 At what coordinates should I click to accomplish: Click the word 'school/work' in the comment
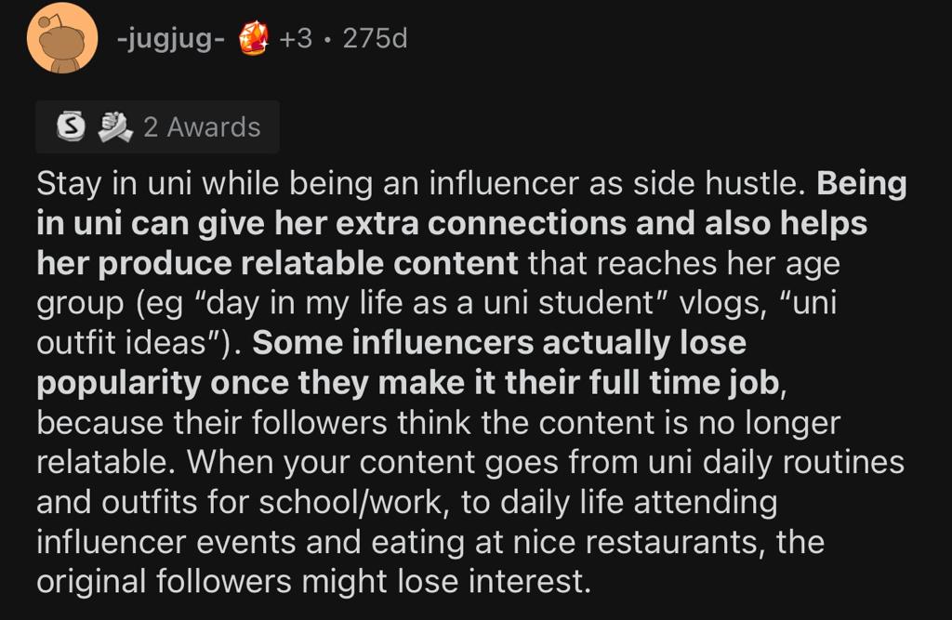(x=354, y=503)
